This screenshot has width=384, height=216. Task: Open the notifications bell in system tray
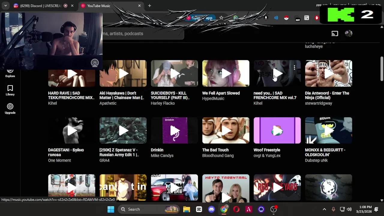click(x=376, y=209)
